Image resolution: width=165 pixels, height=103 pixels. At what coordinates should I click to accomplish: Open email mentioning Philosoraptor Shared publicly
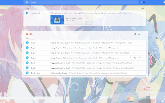[85, 43]
